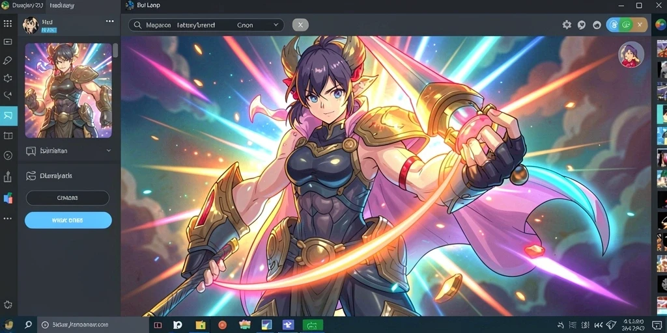Click the card panel icon below the grid
Screen dimensions: 667x333
coord(7,42)
